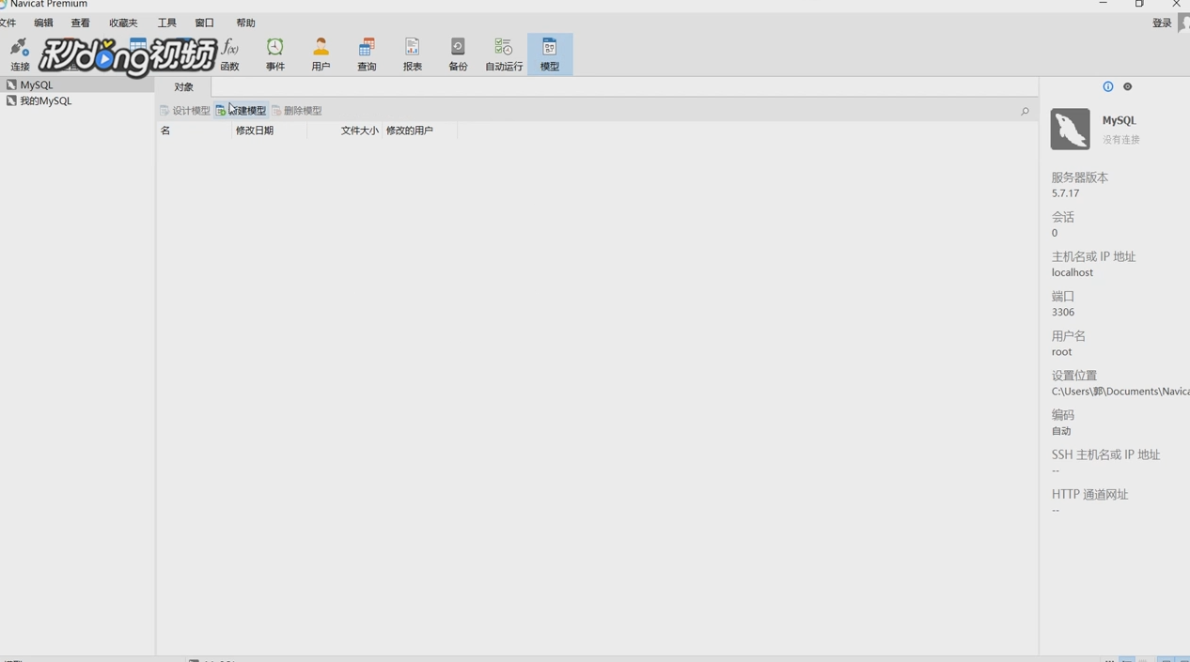Open the 备份 (Backup) toolbar icon
The height and width of the screenshot is (662, 1190).
(458, 54)
